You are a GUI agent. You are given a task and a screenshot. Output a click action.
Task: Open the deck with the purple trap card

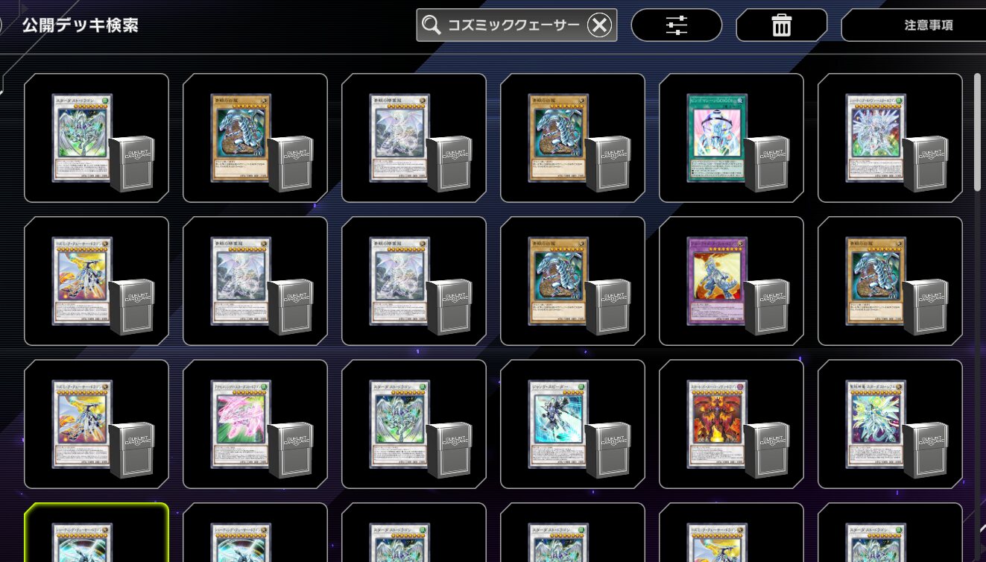(731, 281)
